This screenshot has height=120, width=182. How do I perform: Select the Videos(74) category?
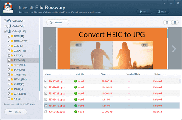(18, 21)
